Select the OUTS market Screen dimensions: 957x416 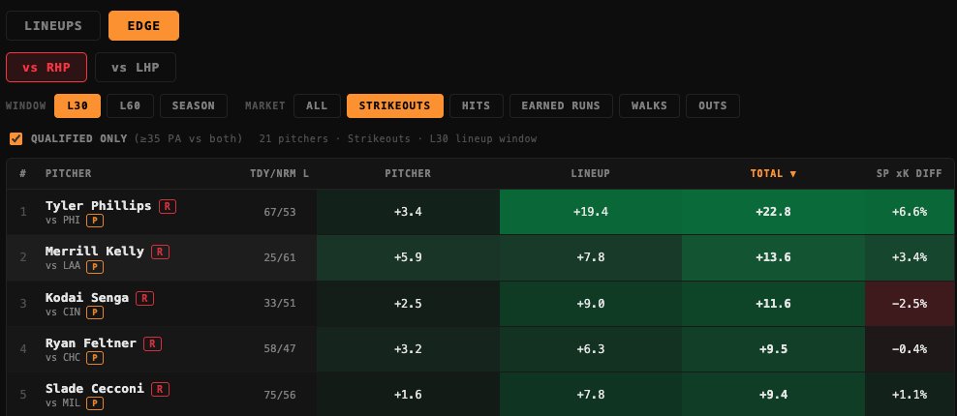[713, 105]
